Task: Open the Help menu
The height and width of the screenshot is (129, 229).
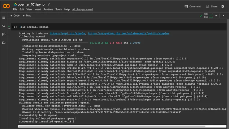Action: [x=67, y=9]
